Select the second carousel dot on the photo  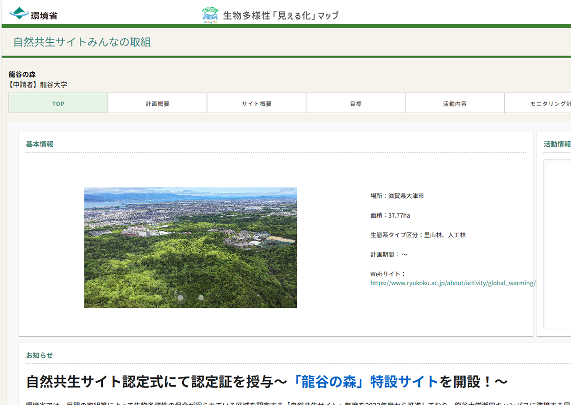[x=200, y=297]
